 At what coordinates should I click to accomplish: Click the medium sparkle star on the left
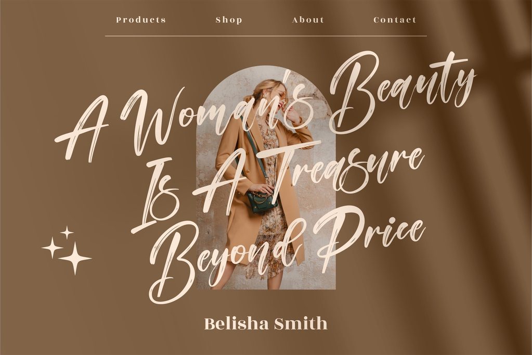(x=52, y=248)
